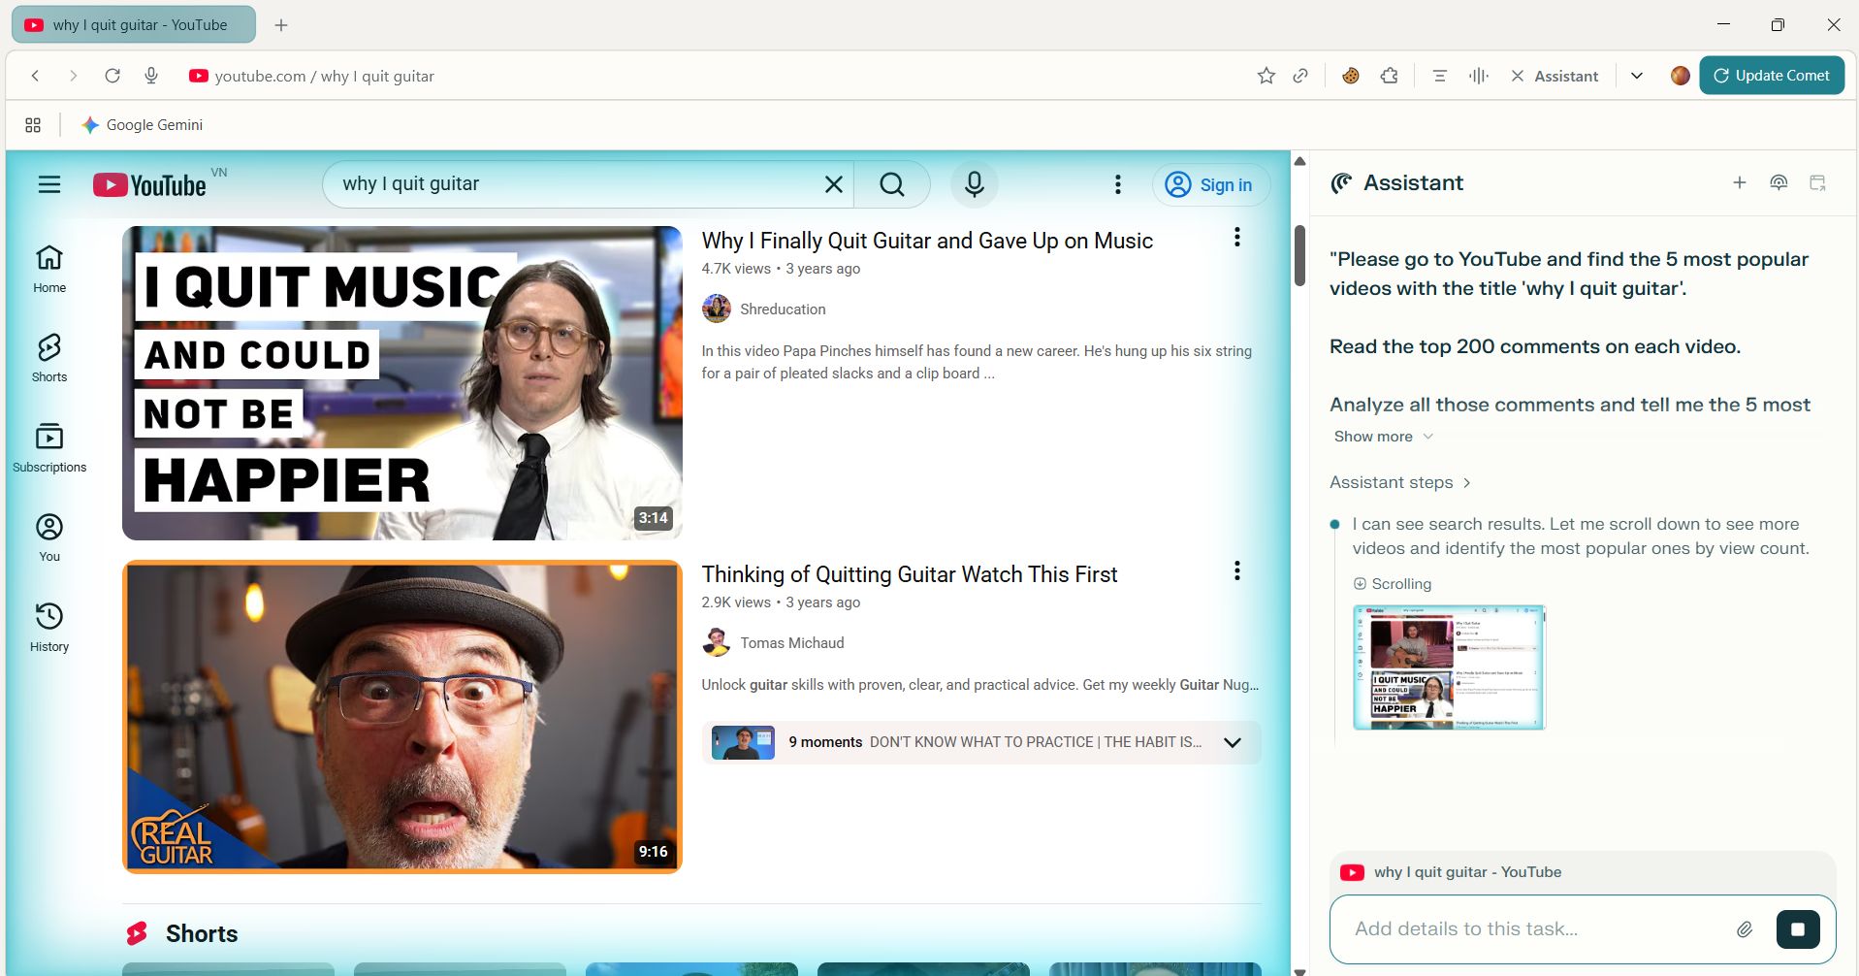This screenshot has width=1859, height=976.
Task: Open History in the YouTube sidebar
Action: (49, 627)
